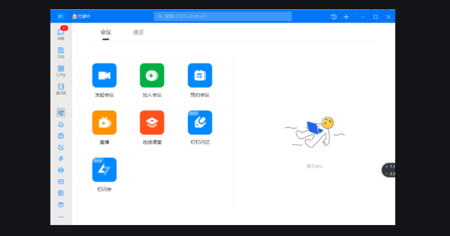Open the calendar sidebar icon
This screenshot has width=450, height=236.
(x=61, y=136)
